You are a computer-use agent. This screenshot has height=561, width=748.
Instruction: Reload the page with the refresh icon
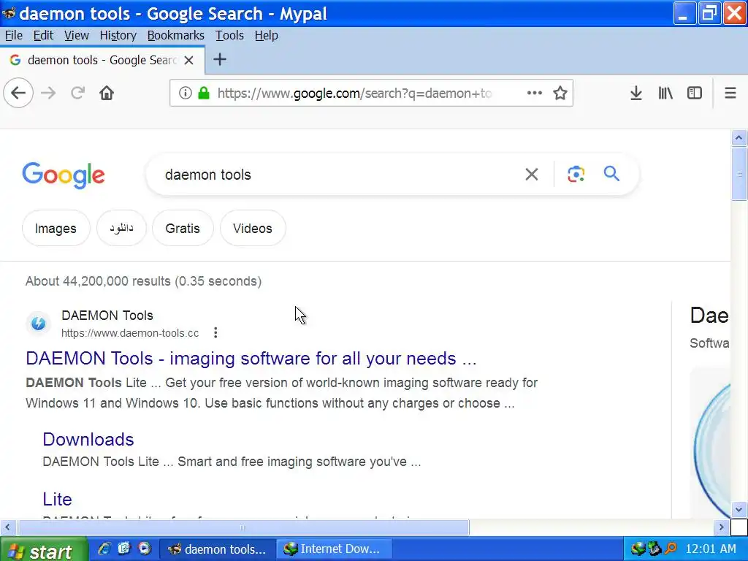[x=77, y=93]
